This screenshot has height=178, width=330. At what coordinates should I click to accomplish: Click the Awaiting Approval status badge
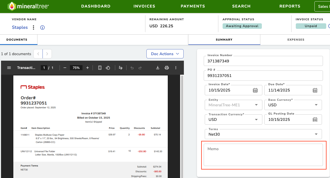(x=242, y=26)
